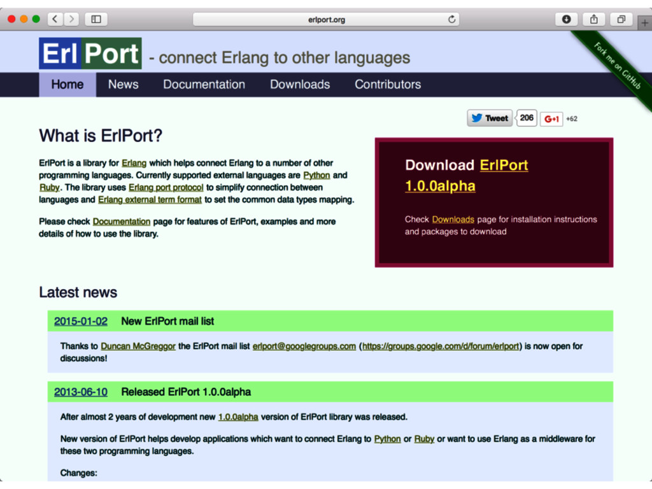The width and height of the screenshot is (652, 489).
Task: Add a new tab with plus button
Action: pos(644,24)
